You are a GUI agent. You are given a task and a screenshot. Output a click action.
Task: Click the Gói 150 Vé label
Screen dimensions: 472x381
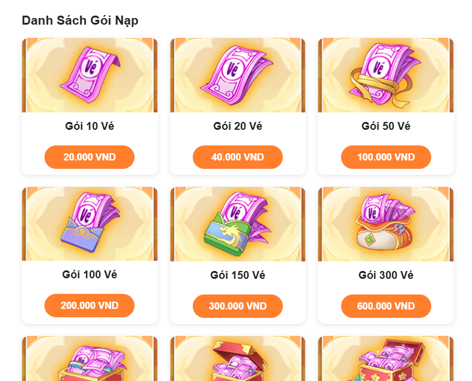(x=238, y=275)
